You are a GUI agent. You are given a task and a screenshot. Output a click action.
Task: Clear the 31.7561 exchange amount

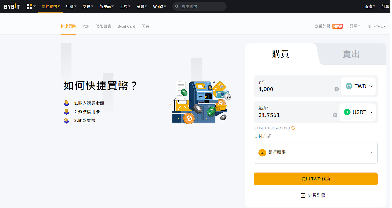click(335, 115)
